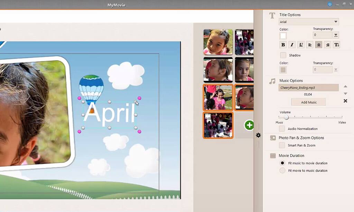This screenshot has height=212, width=354.
Task: Click the shadow Transparency value field
Action: [323, 70]
